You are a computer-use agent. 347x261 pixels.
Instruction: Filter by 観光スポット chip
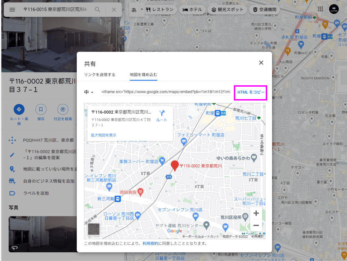pyautogui.click(x=227, y=10)
